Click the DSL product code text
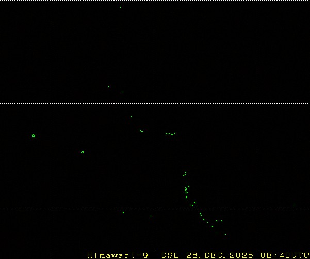The image size is (310, 259). click(x=170, y=255)
